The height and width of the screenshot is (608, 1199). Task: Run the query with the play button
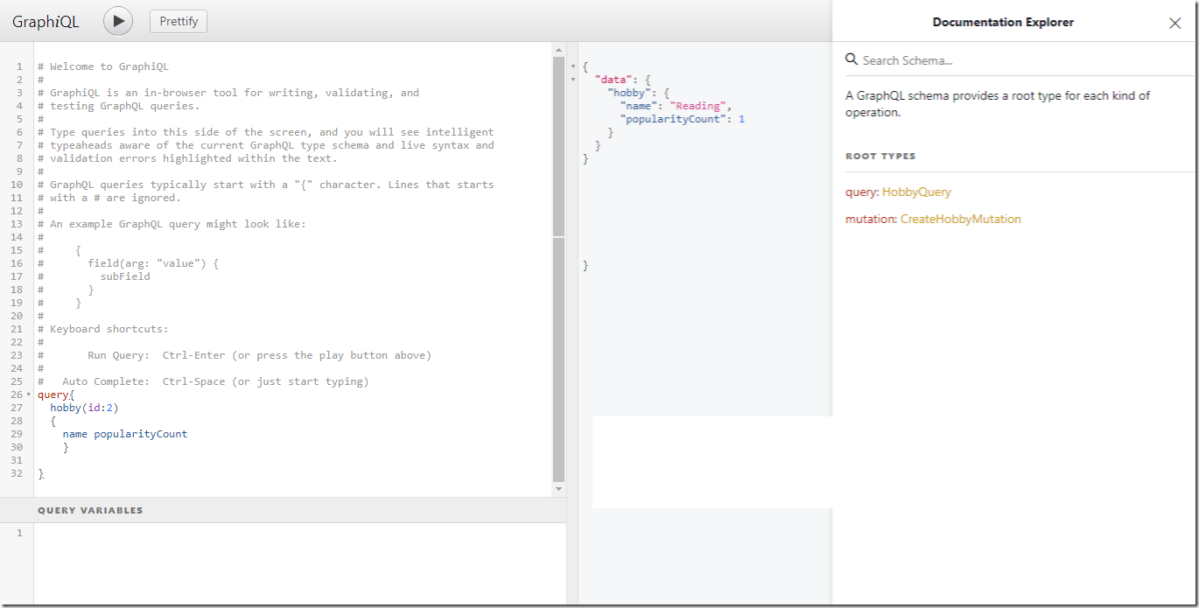pos(118,21)
